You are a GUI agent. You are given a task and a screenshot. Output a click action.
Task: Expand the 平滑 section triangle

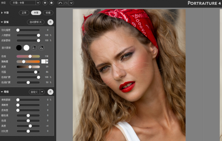(2, 13)
